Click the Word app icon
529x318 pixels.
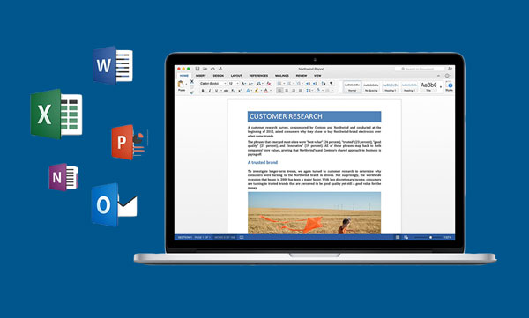[x=113, y=65]
